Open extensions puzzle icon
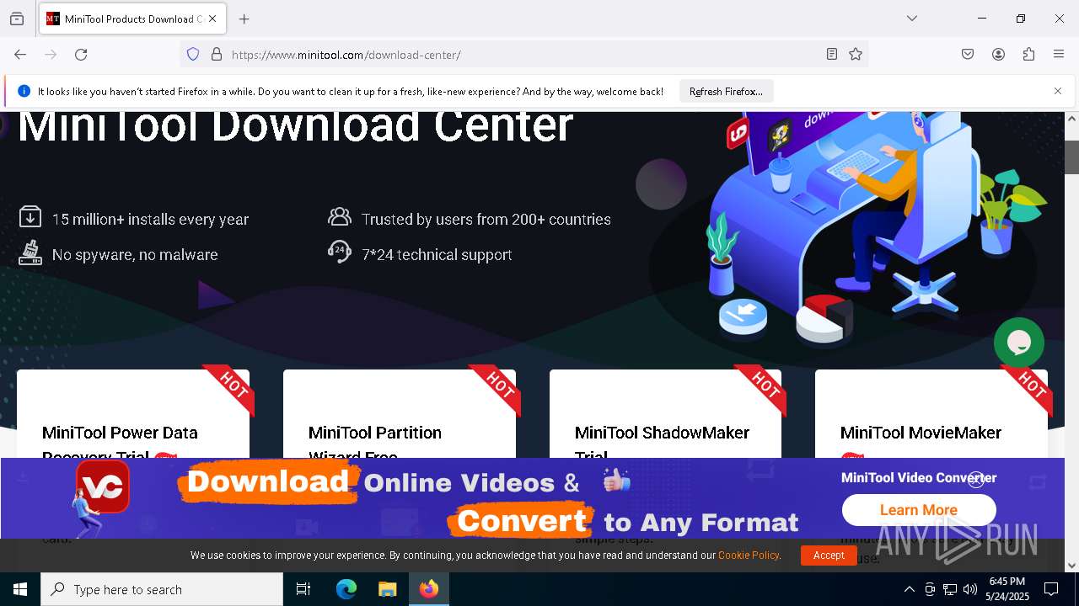1079x606 pixels. (1028, 54)
